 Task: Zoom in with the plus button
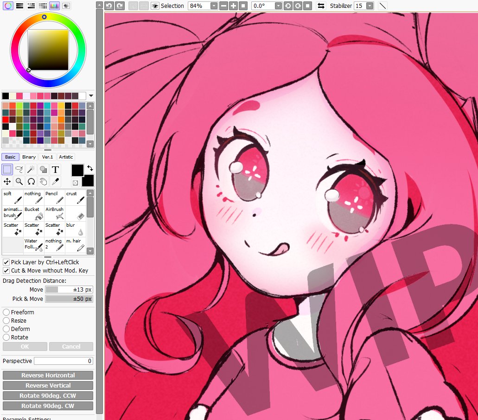coord(234,6)
